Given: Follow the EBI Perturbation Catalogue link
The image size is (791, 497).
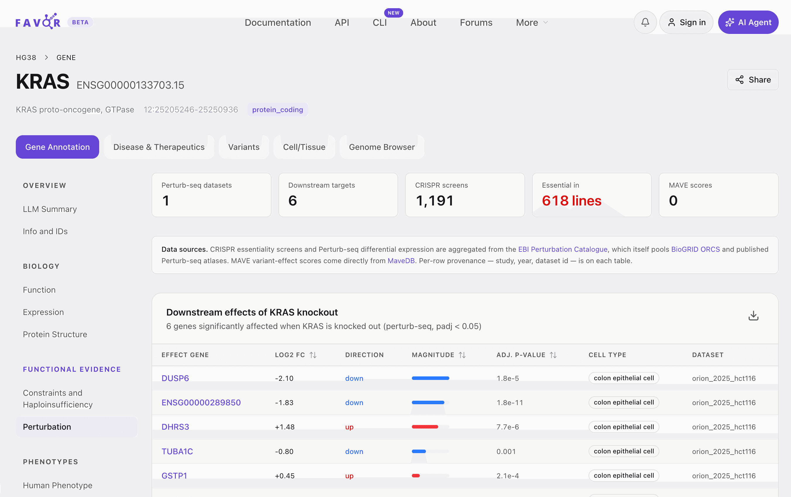Looking at the screenshot, I should pos(563,249).
